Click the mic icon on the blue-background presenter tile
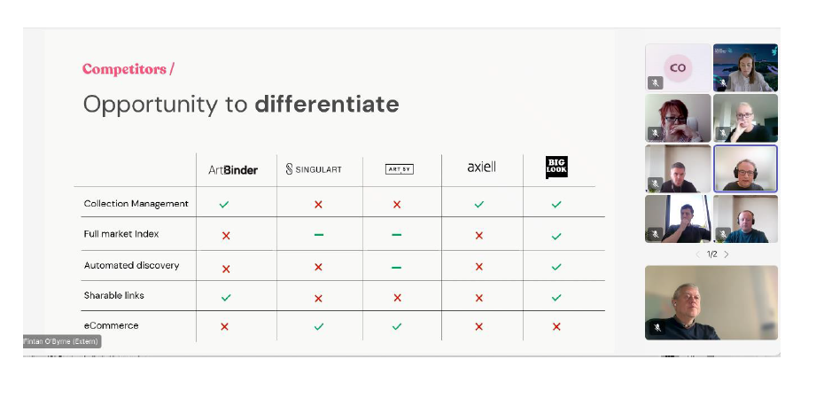Viewport: 824px width, 406px height. [723, 82]
